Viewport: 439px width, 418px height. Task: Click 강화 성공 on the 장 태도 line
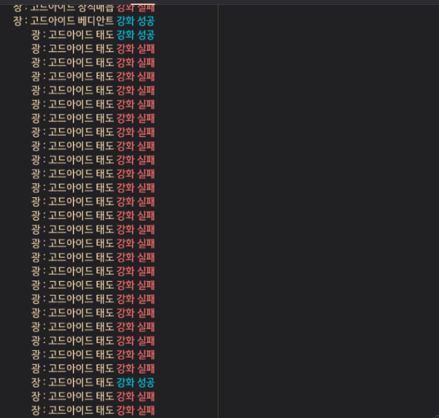tap(135, 382)
